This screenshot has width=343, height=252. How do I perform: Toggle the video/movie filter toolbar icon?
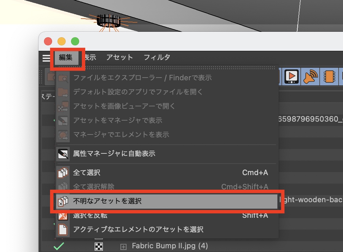tap(291, 76)
